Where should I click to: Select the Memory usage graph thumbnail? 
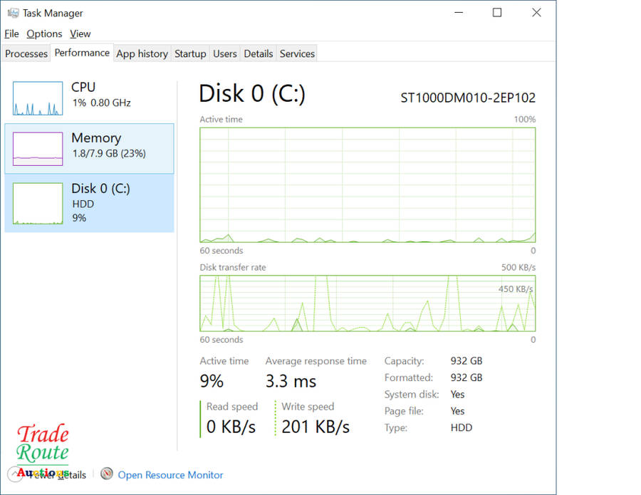pos(38,149)
